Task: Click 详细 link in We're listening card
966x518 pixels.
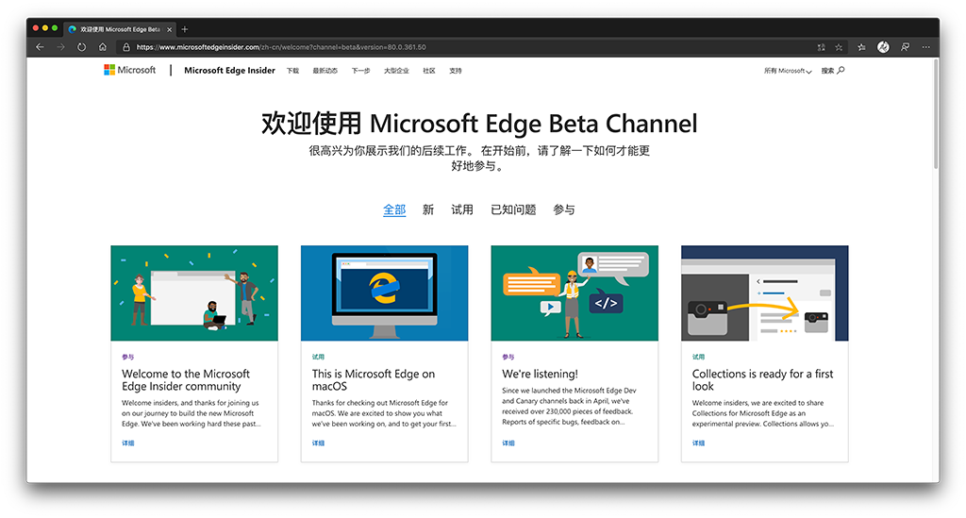Action: pyautogui.click(x=508, y=443)
